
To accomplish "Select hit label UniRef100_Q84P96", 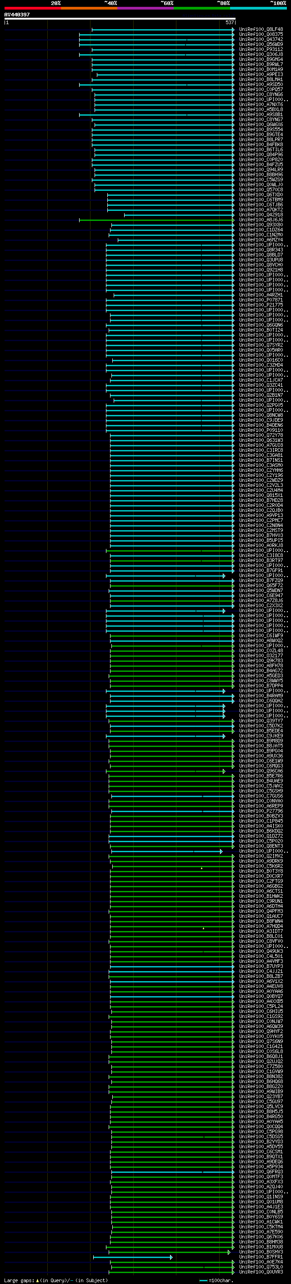I will [261, 154].
